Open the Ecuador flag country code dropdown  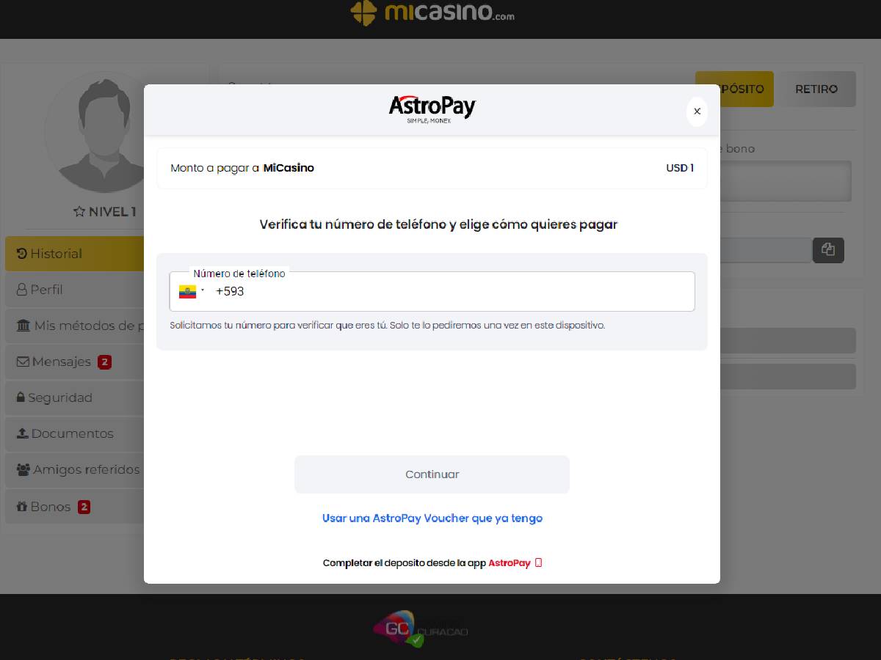(x=192, y=291)
